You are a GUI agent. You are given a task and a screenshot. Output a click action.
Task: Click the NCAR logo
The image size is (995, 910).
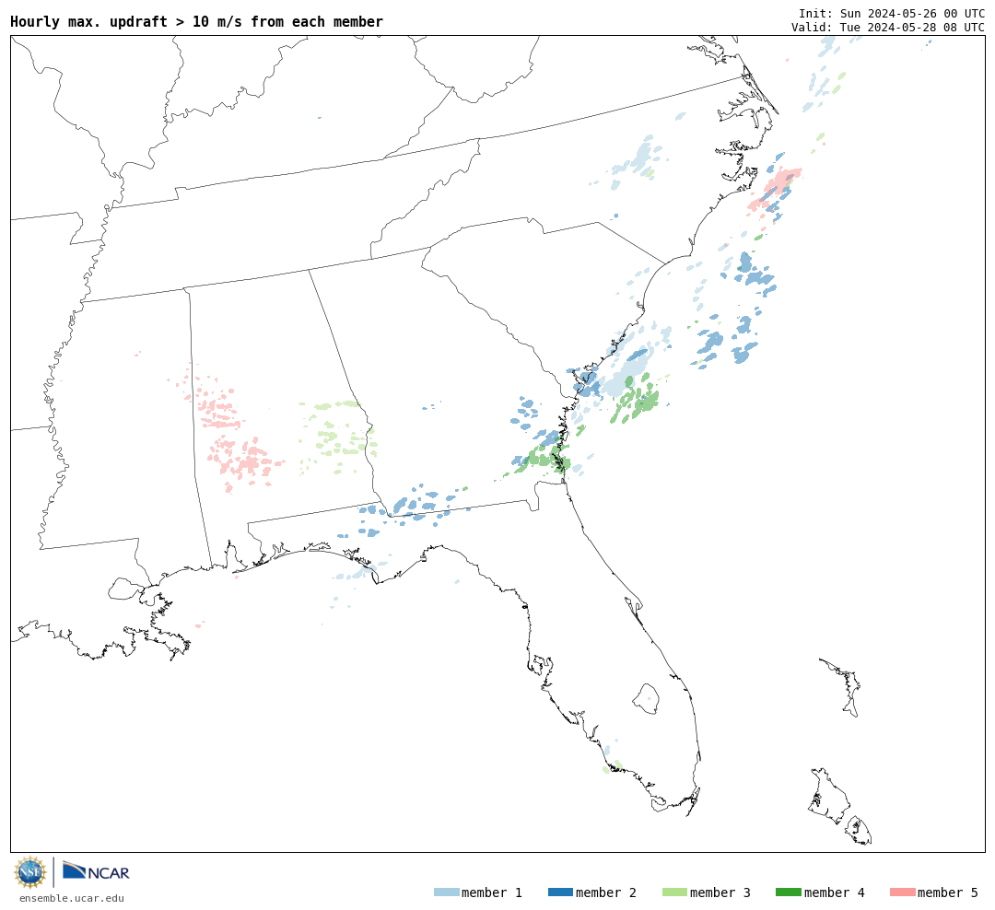(96, 871)
